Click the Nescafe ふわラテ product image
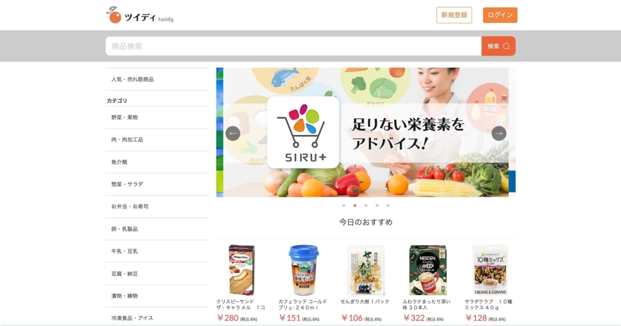621x326 pixels. [x=428, y=270]
